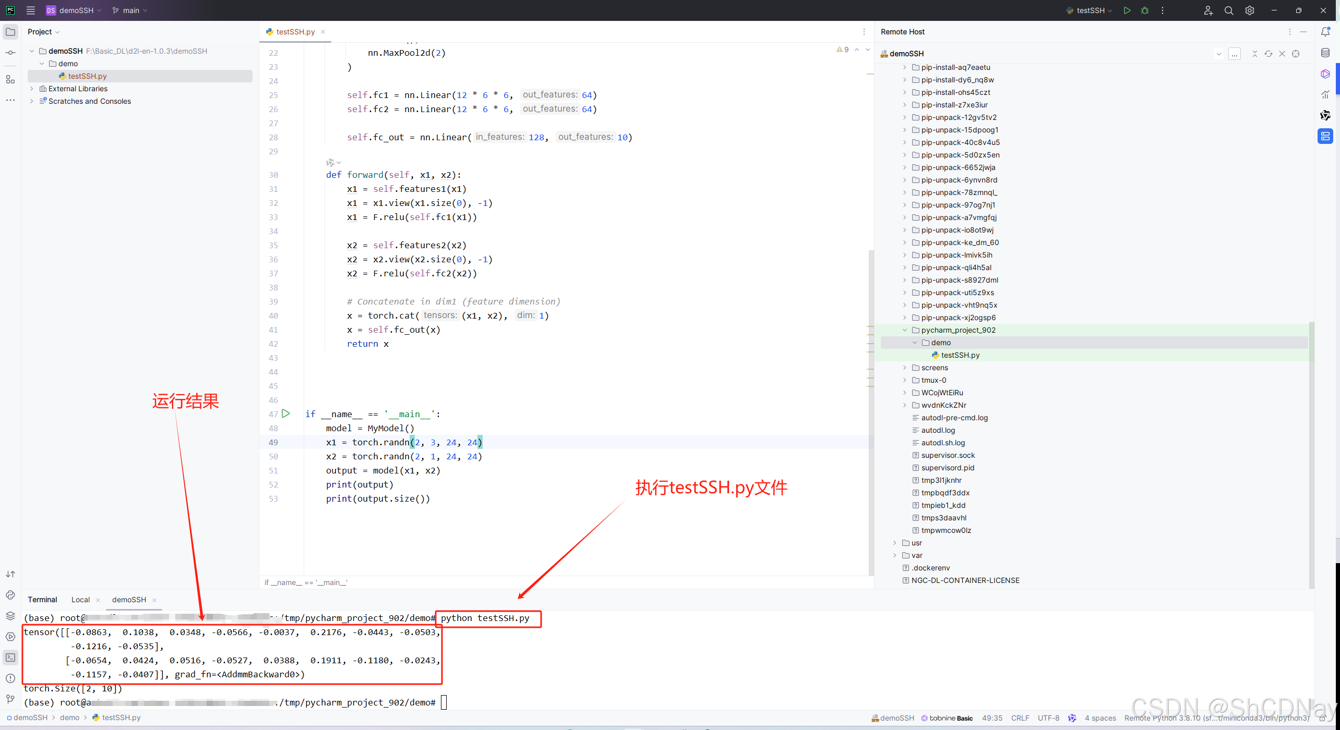
Task: Open the testSSH run configuration dropdown
Action: pos(1091,10)
